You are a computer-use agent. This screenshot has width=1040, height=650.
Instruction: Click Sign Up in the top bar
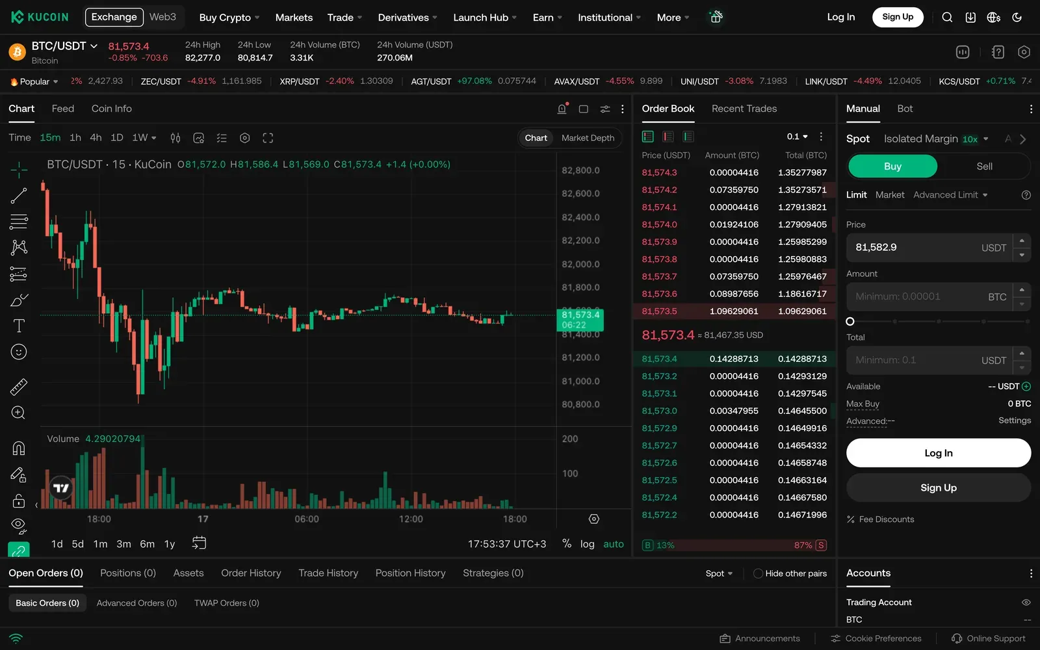[x=898, y=17]
